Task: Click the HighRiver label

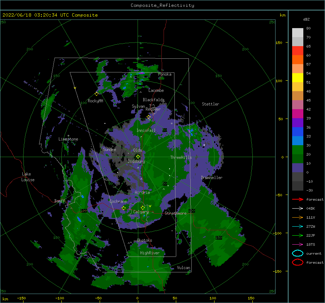Action: point(150,253)
